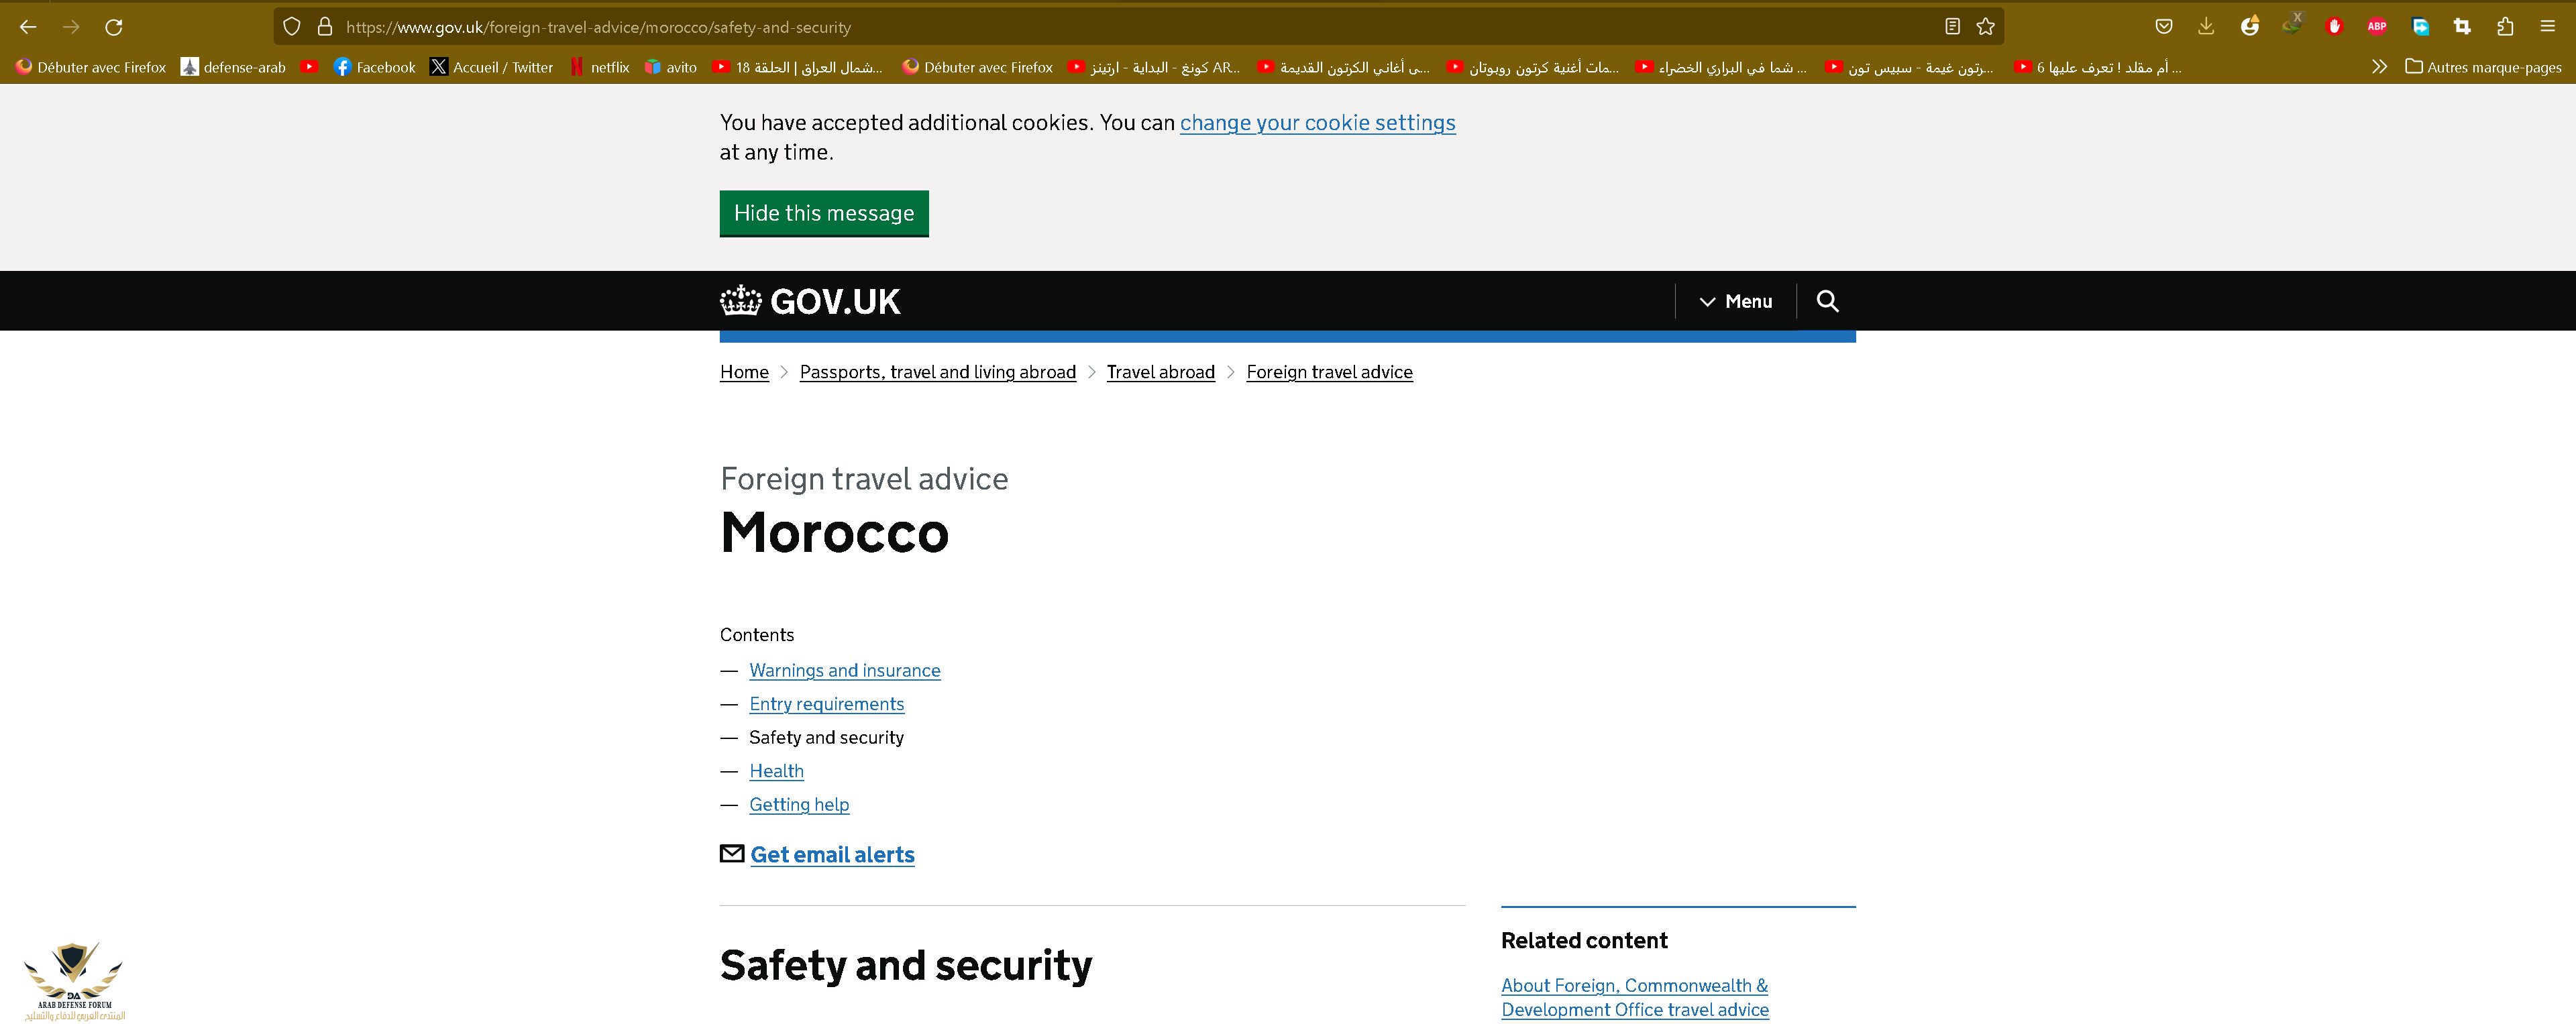Click Get email alerts link
Screen dimensions: 2576x1024
coord(832,855)
